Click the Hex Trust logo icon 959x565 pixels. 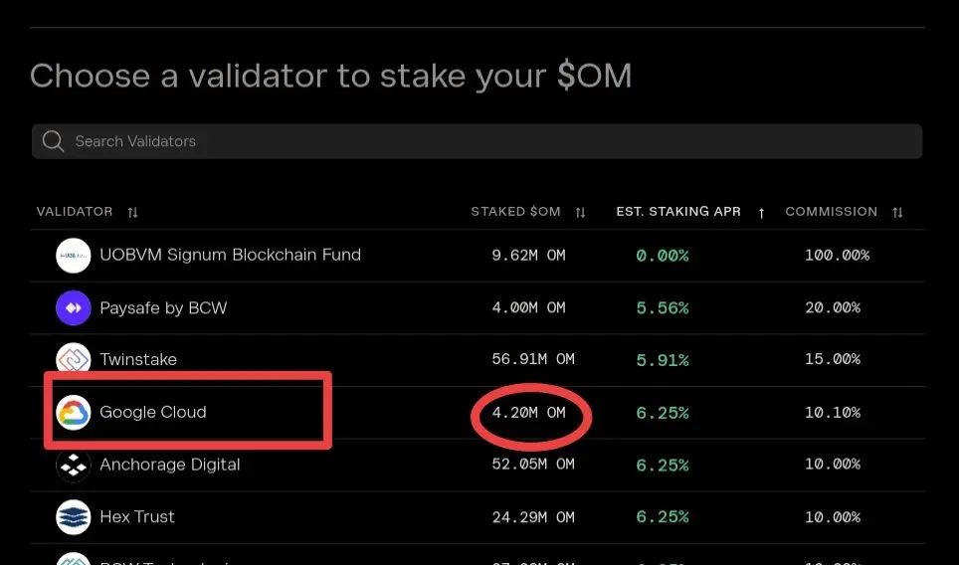pos(74,516)
